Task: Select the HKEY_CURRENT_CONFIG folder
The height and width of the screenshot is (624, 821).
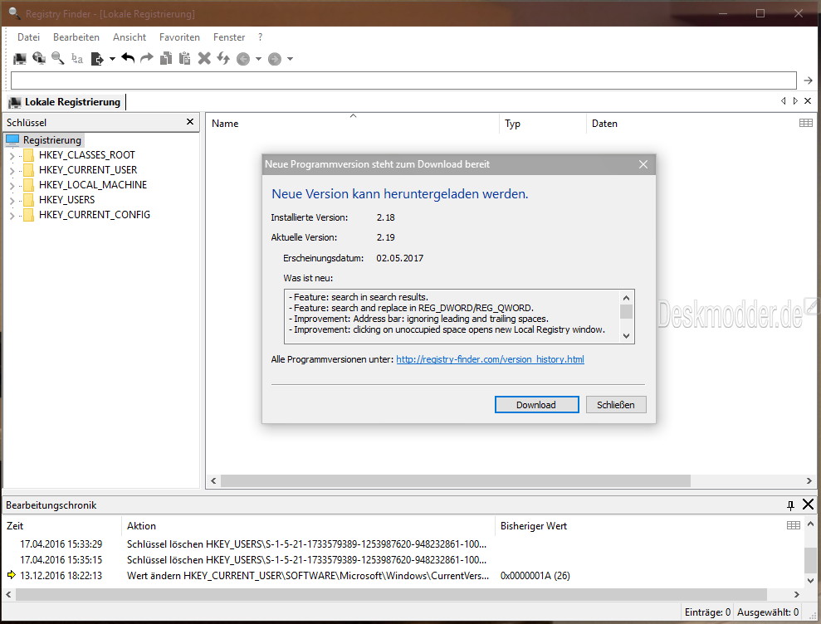Action: click(95, 215)
